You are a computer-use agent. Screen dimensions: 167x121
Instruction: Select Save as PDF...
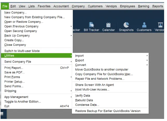(x=37, y=72)
